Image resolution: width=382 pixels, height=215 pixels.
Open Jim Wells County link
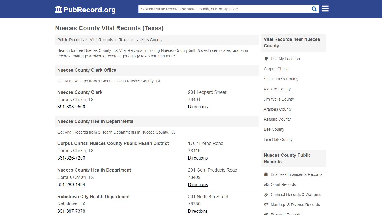click(x=279, y=99)
